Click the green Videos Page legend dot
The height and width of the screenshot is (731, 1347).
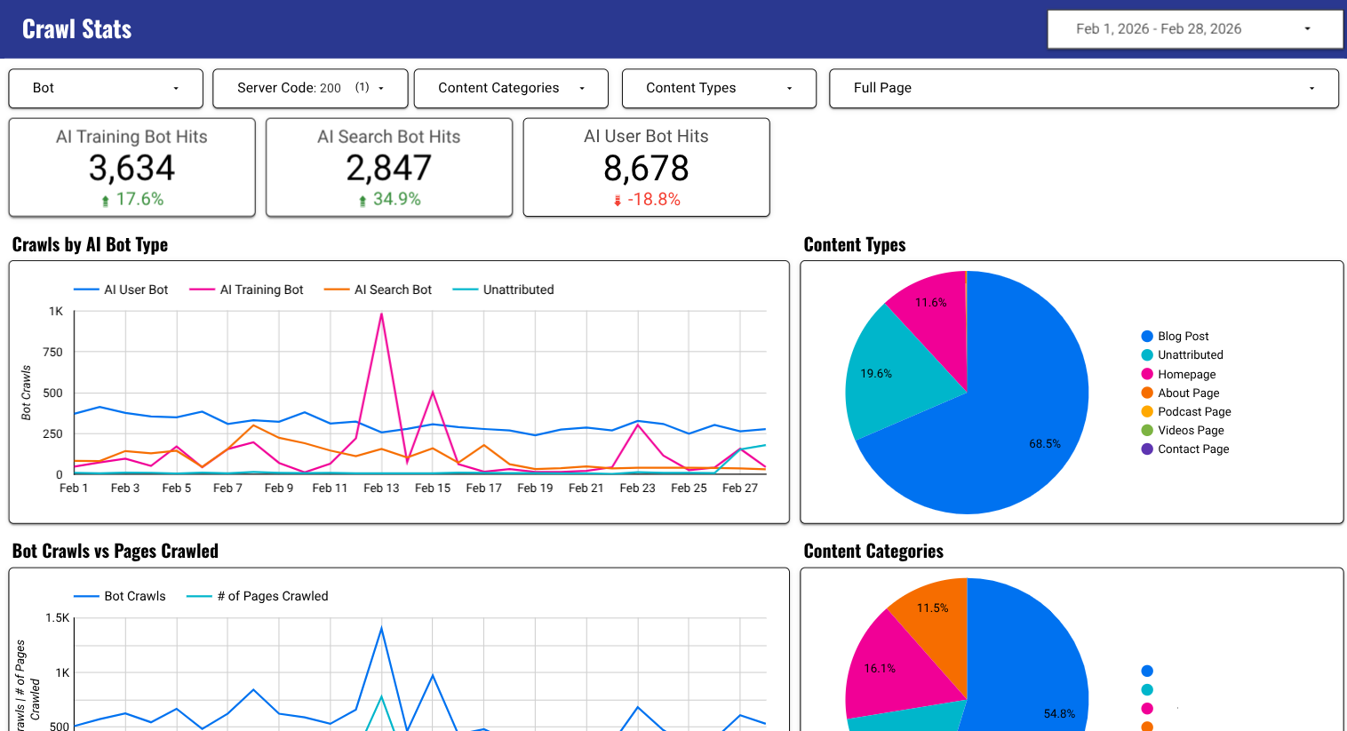click(x=1146, y=430)
